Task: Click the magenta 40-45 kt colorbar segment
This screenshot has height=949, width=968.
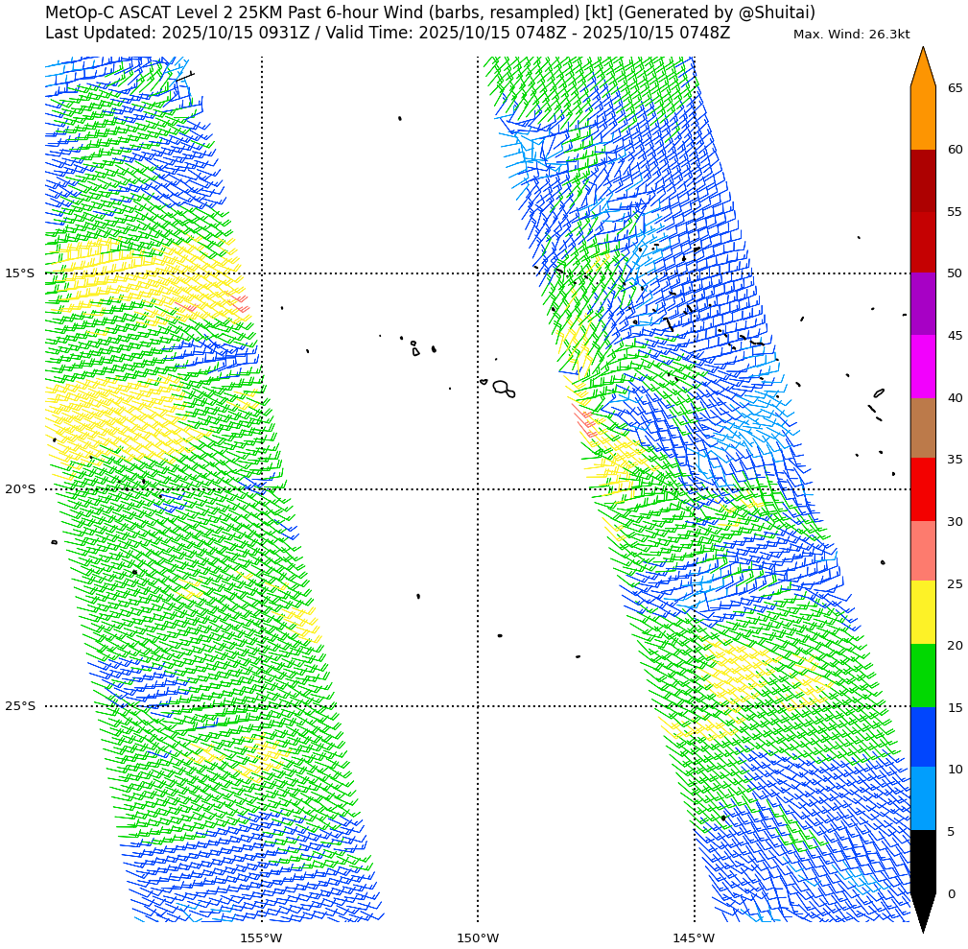Action: tap(922, 366)
